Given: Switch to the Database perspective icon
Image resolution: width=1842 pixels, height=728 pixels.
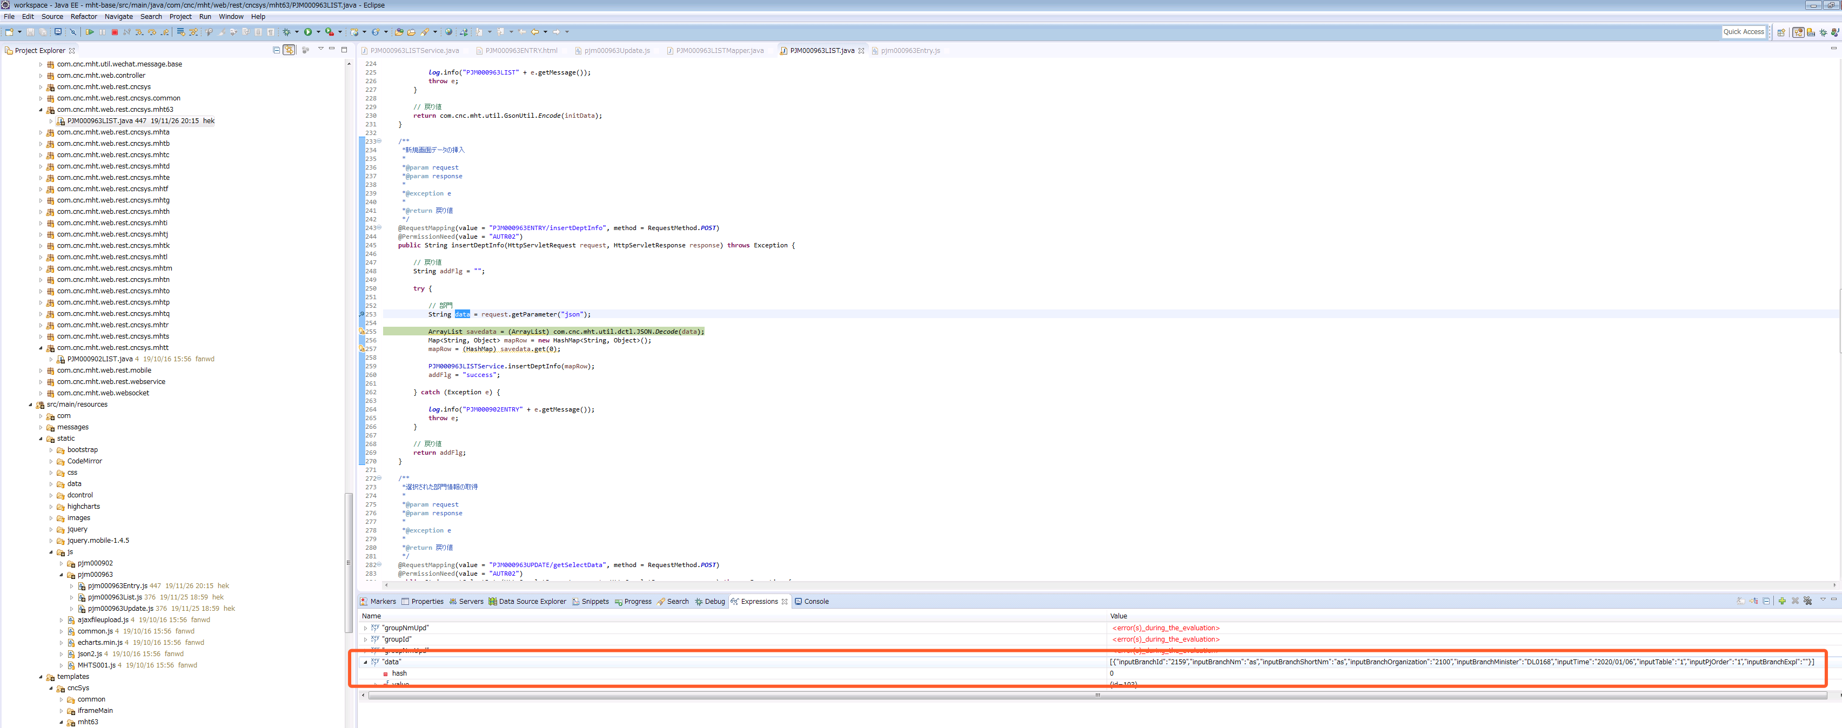Looking at the screenshot, I should tap(1811, 32).
